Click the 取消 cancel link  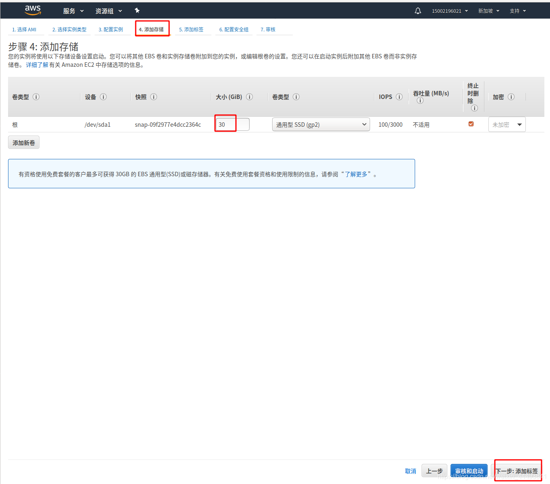click(411, 471)
